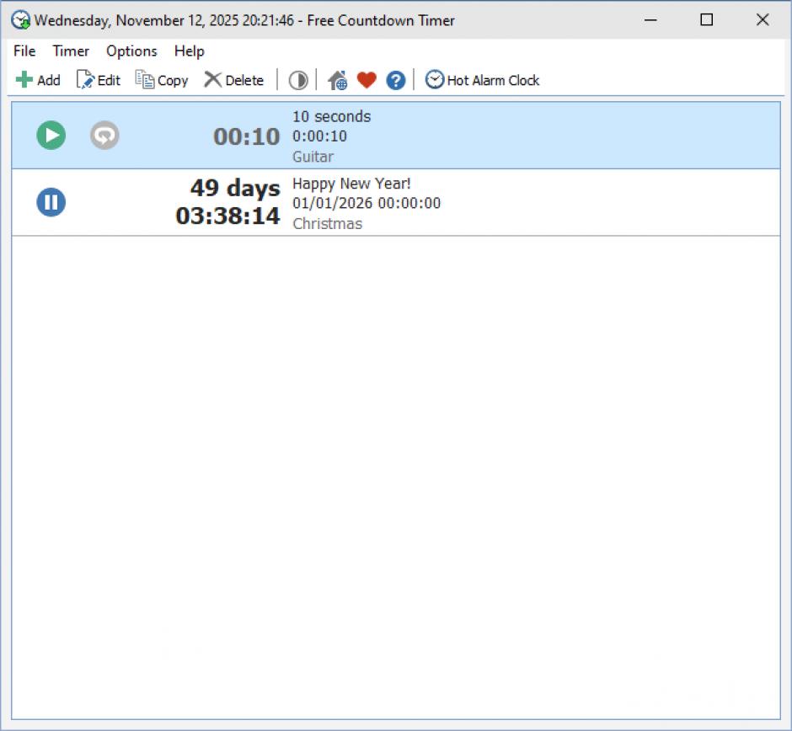Open the Help menu
Image resolution: width=792 pixels, height=731 pixels.
click(189, 51)
